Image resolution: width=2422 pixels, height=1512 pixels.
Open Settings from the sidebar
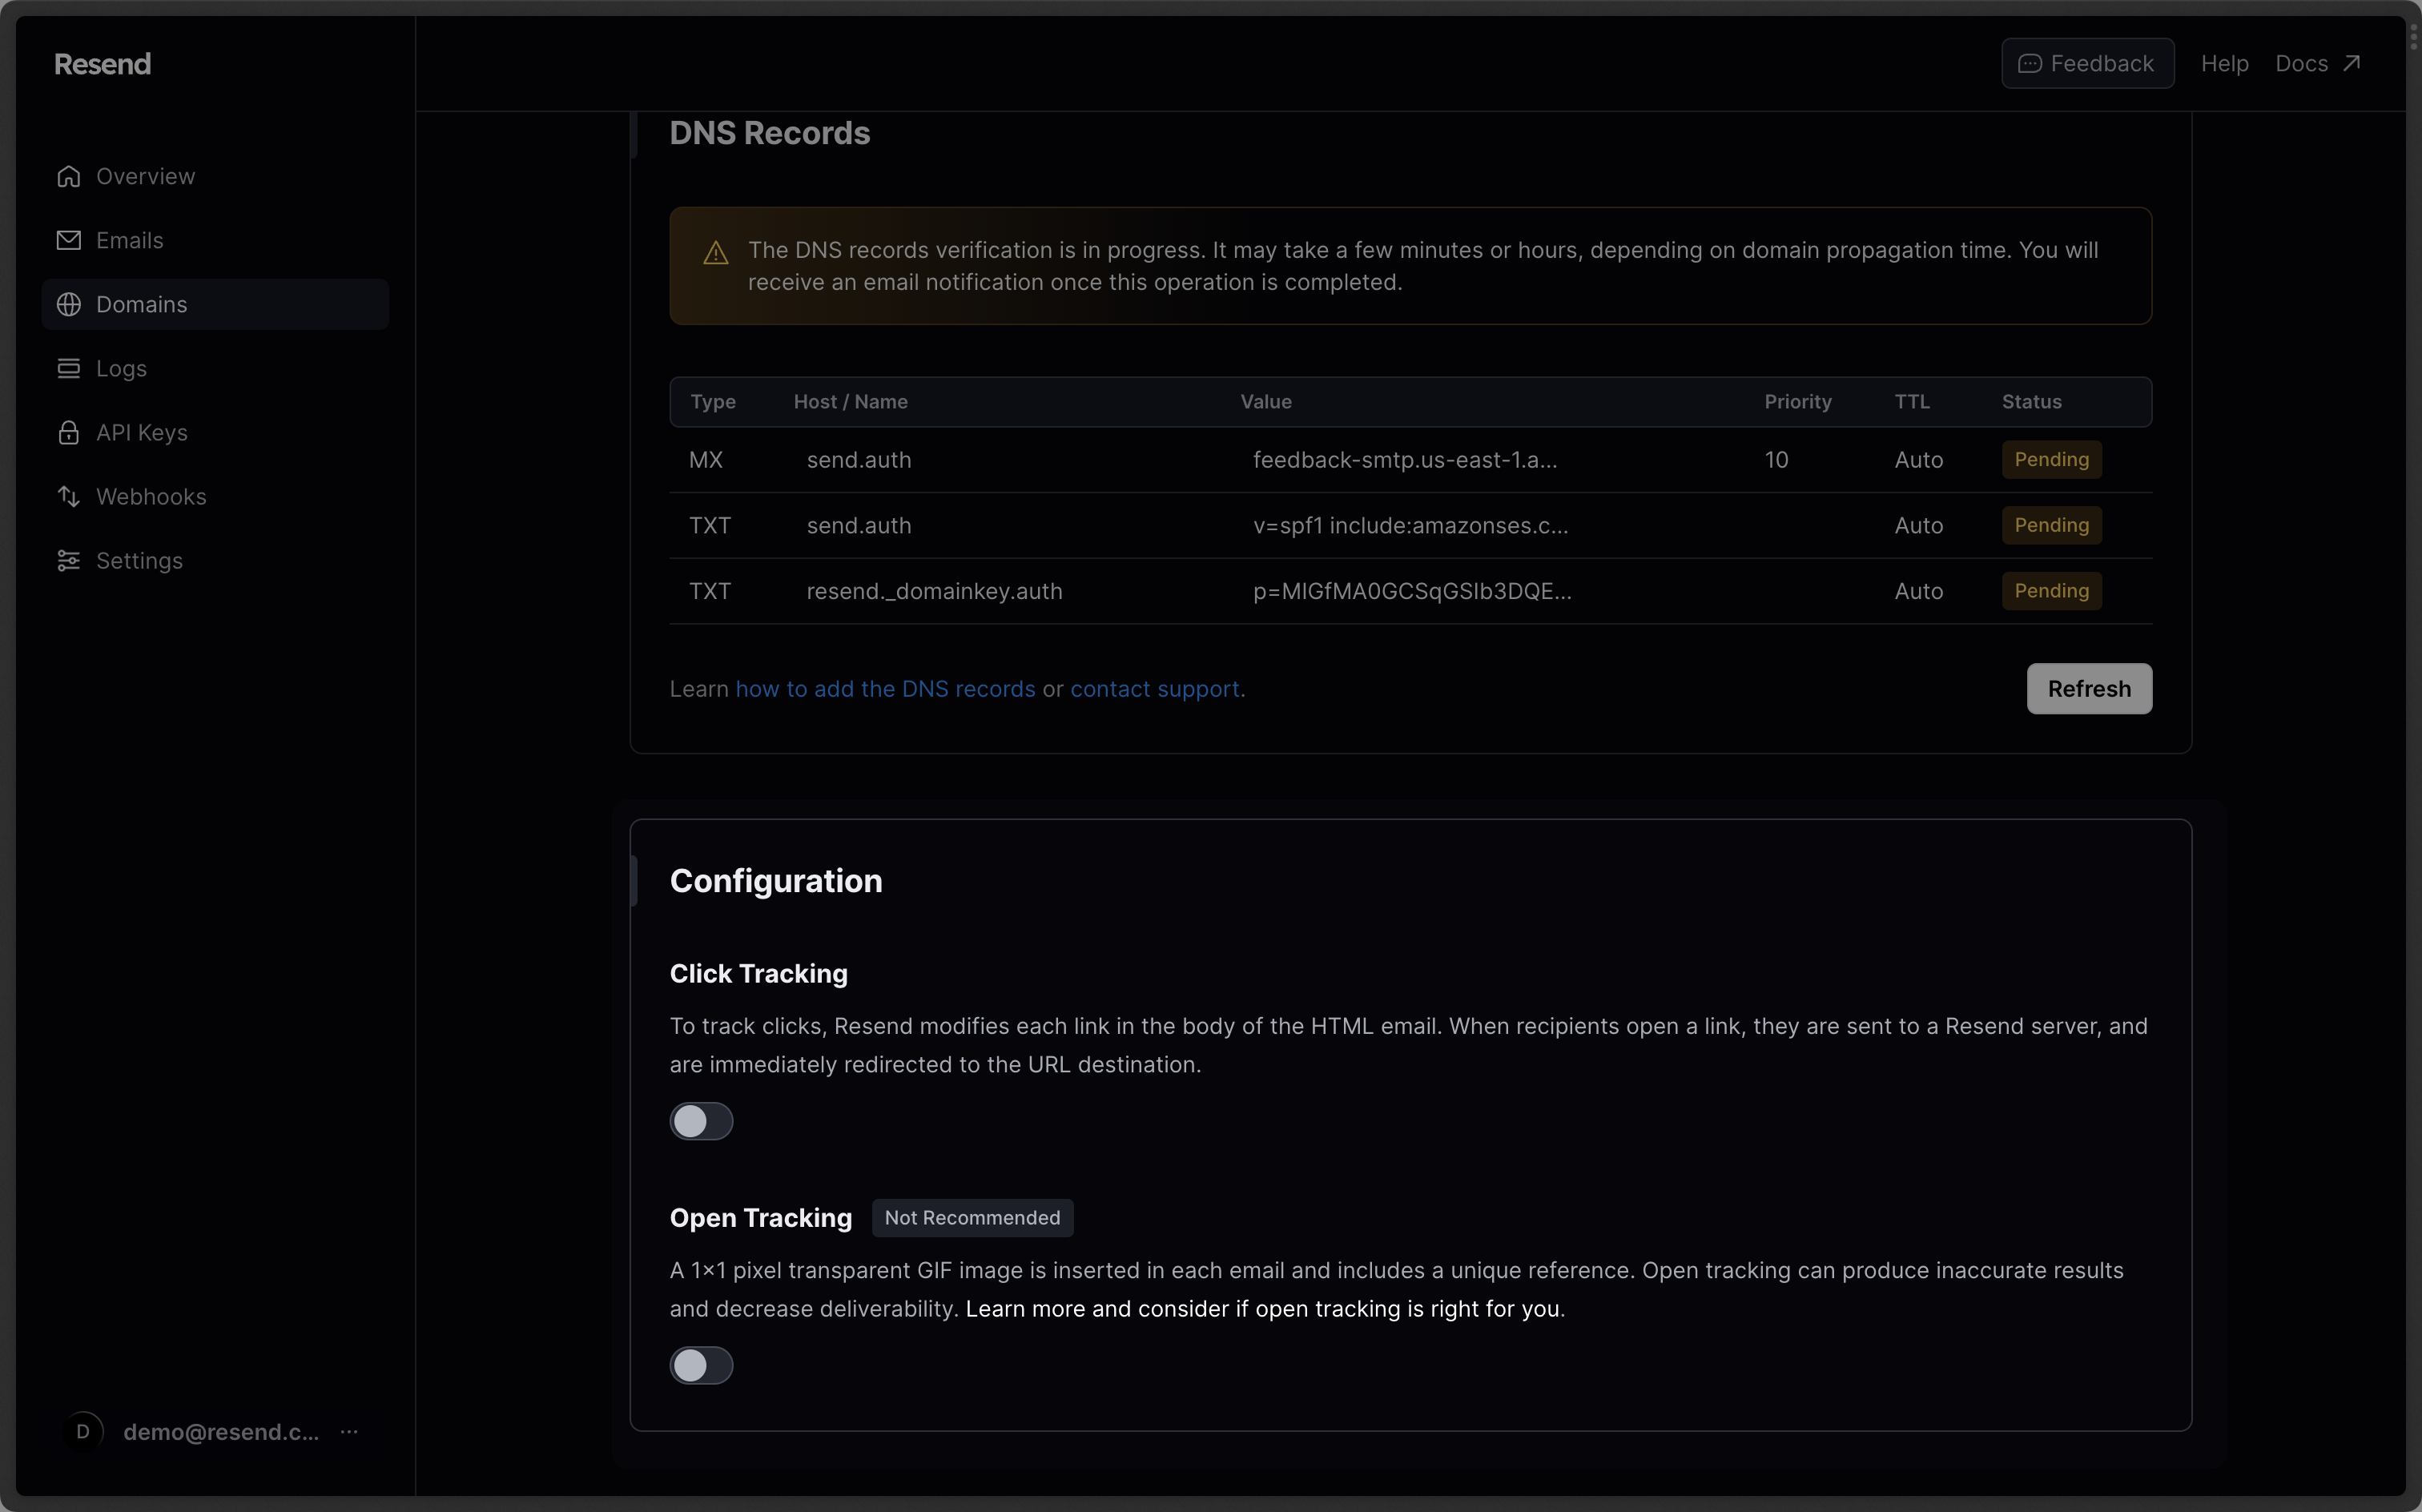[215, 560]
